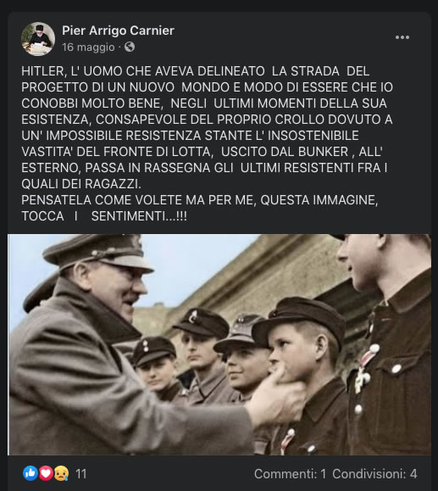
Task: Click the closing line "TOCCA I SENTIMENTI...!!!"
Action: tap(104, 216)
